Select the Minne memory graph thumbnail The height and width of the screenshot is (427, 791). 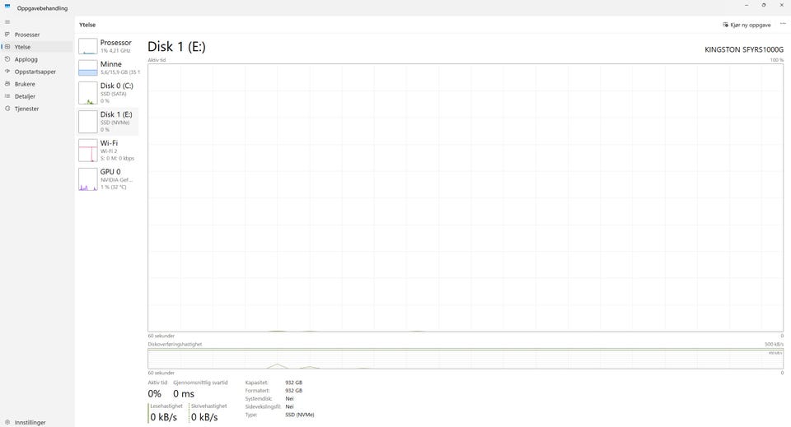tap(88, 68)
